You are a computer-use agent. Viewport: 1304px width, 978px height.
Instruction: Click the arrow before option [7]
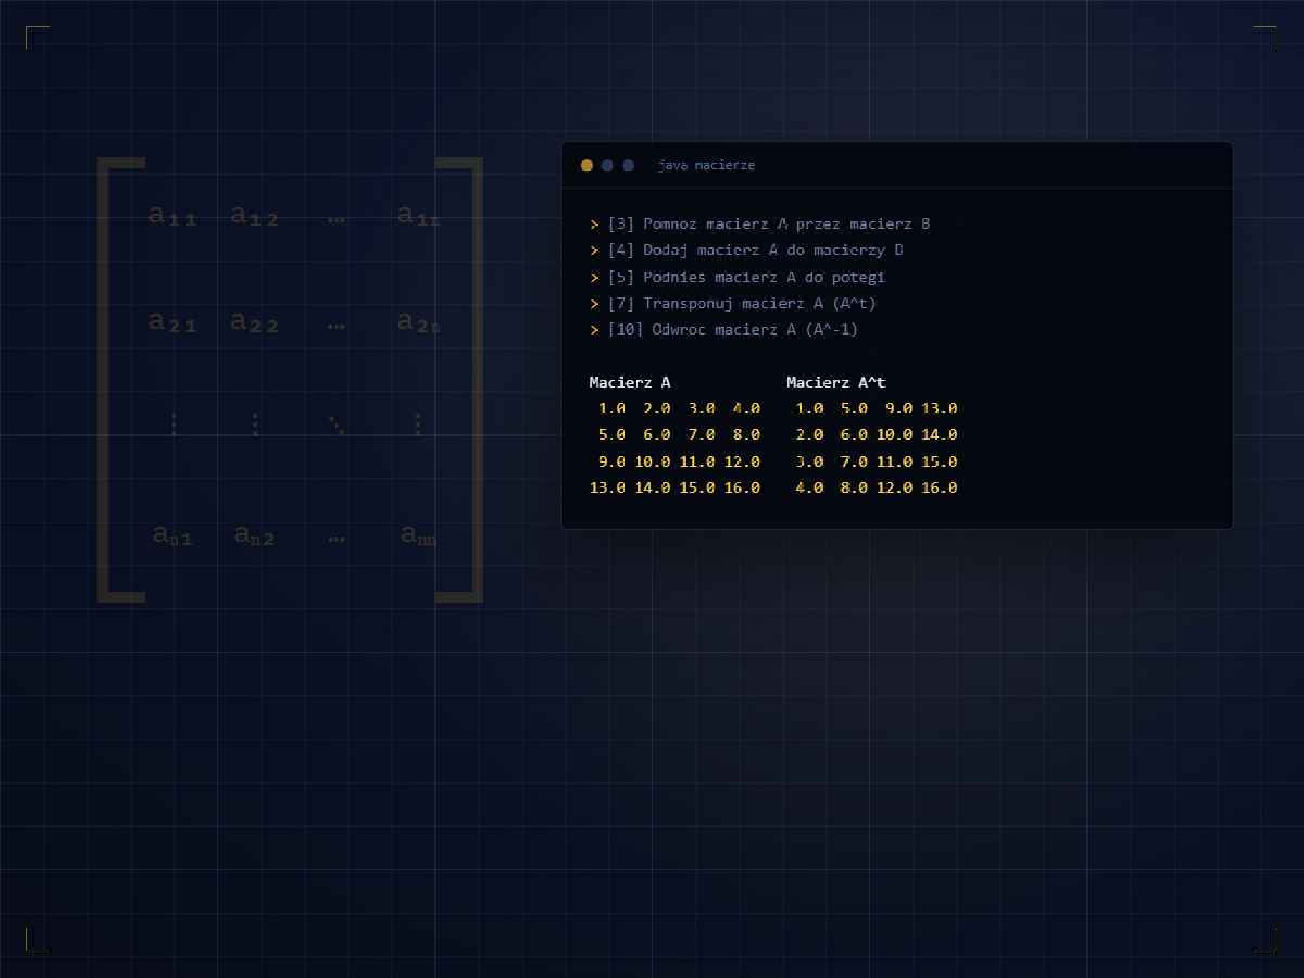pyautogui.click(x=594, y=305)
